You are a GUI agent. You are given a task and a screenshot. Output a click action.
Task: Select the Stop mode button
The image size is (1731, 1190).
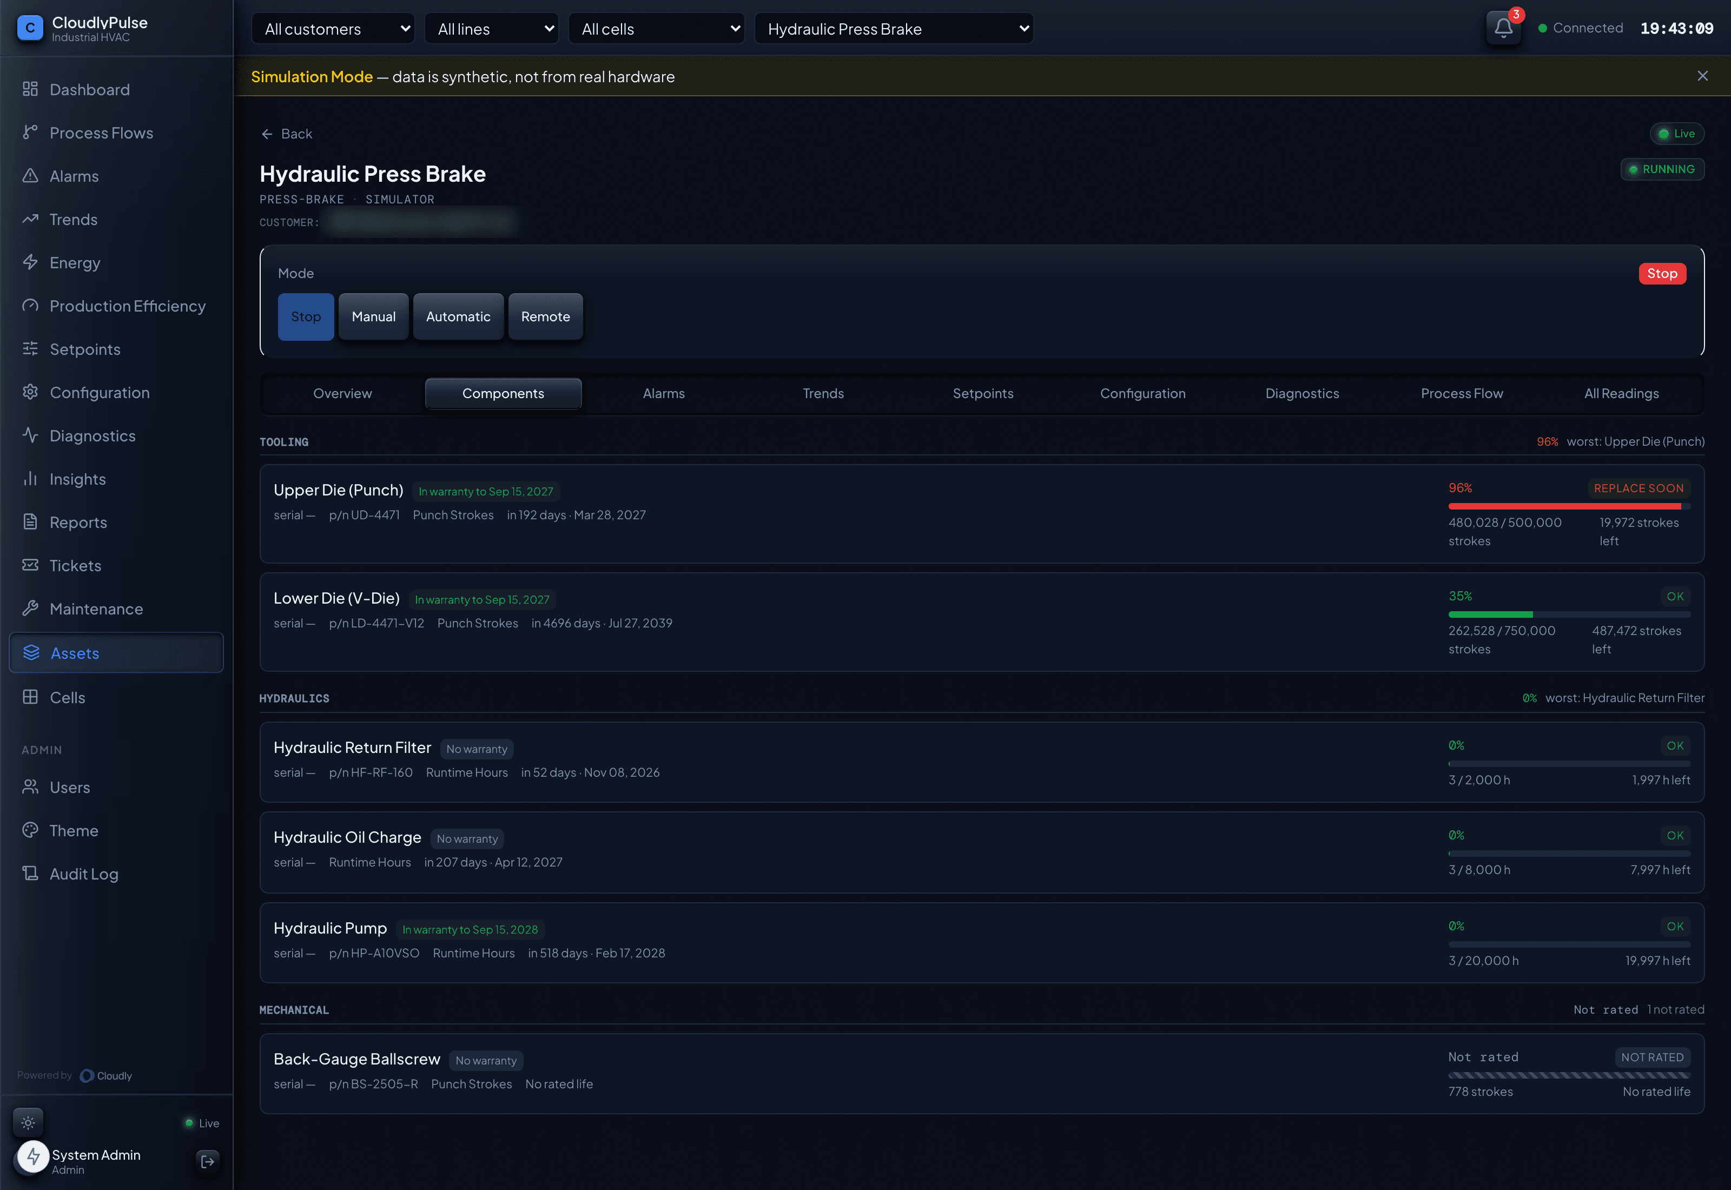click(306, 316)
